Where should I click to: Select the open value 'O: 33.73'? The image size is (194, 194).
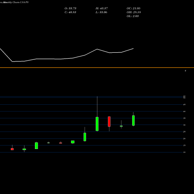pyautogui.click(x=70, y=8)
